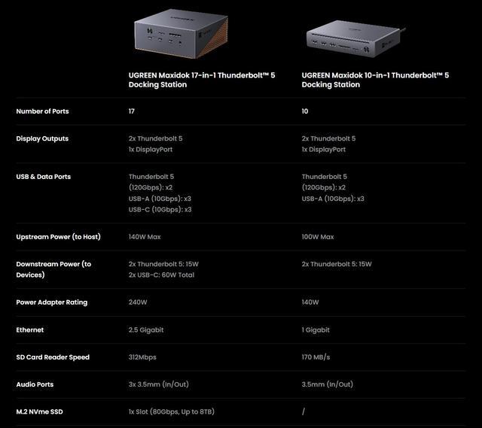
Task: Click the Display Outputs row label
Action: tap(42, 138)
